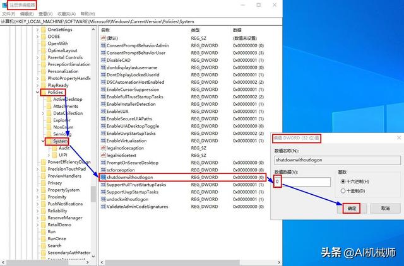Select the RetailDemo folder in tree
The width and height of the screenshot is (404, 266).
pos(59,225)
